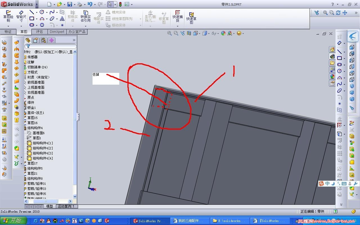The image size is (360, 225).
Task: Select the sketch Text tool
Action: [x=62, y=19]
